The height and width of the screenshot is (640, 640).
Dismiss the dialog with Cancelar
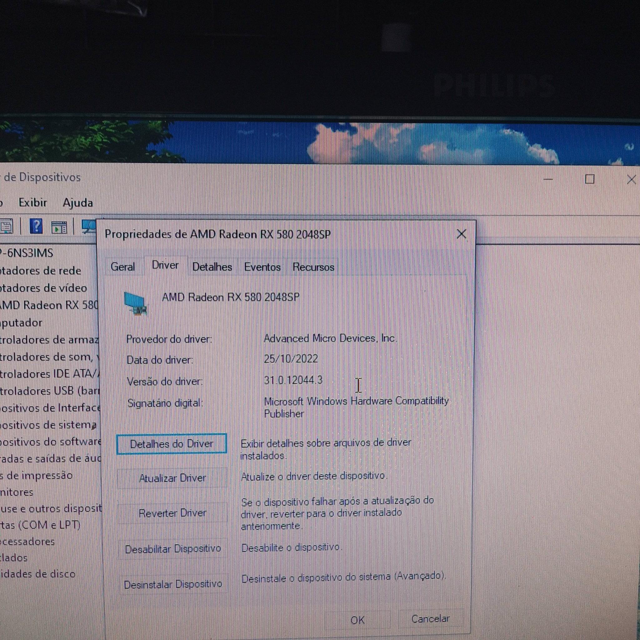[430, 619]
